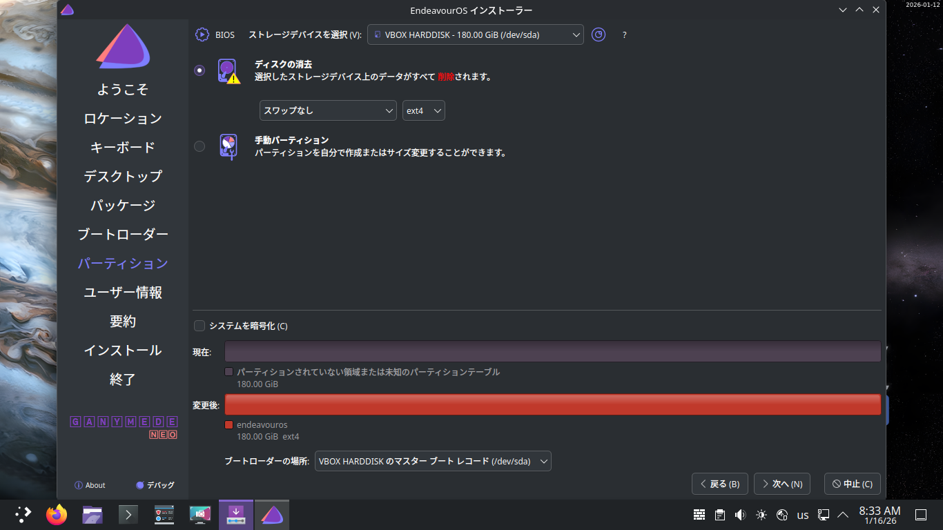Click the 現在 current partition bar

pos(553,351)
